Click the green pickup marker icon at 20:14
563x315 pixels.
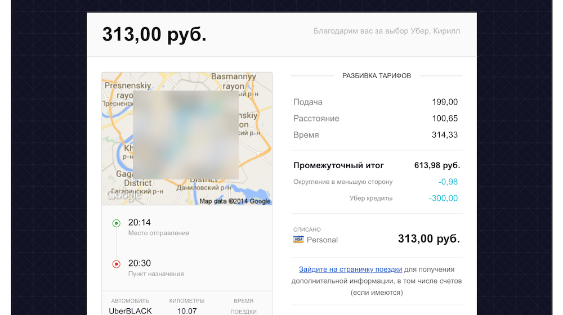(117, 223)
